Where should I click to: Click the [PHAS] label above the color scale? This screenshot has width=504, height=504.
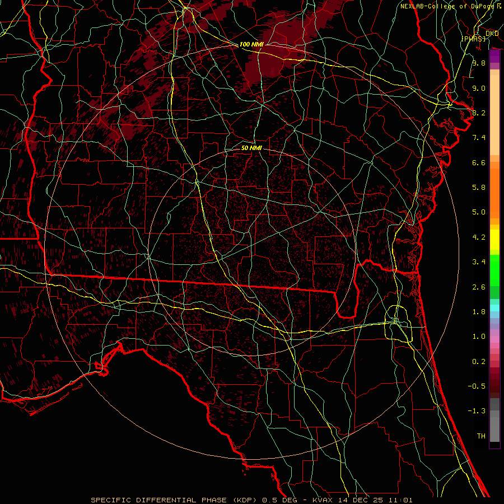(x=473, y=38)
